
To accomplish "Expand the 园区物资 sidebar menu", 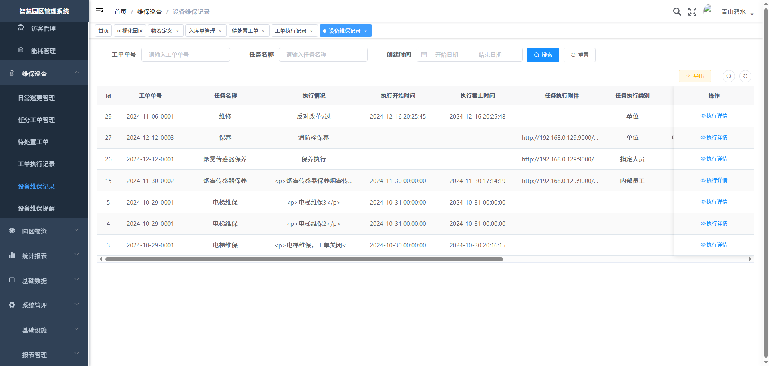I will click(44, 231).
